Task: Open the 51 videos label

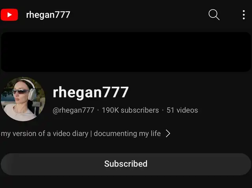Action: [182, 110]
